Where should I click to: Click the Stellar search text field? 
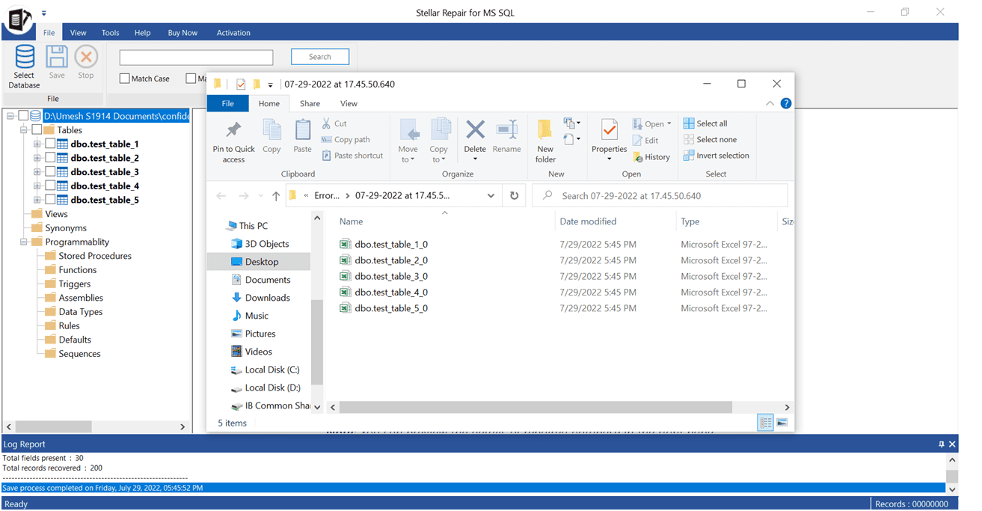[197, 58]
